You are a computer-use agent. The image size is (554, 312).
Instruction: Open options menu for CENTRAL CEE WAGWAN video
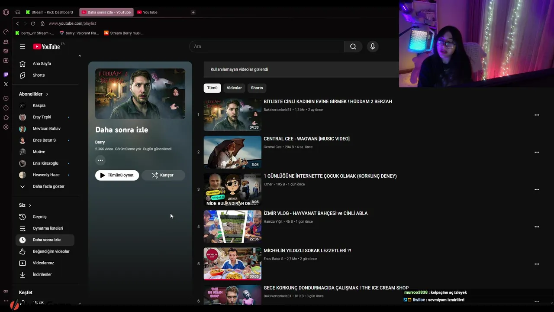537,152
